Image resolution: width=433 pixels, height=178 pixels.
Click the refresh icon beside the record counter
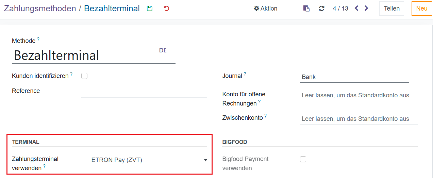pyautogui.click(x=321, y=9)
